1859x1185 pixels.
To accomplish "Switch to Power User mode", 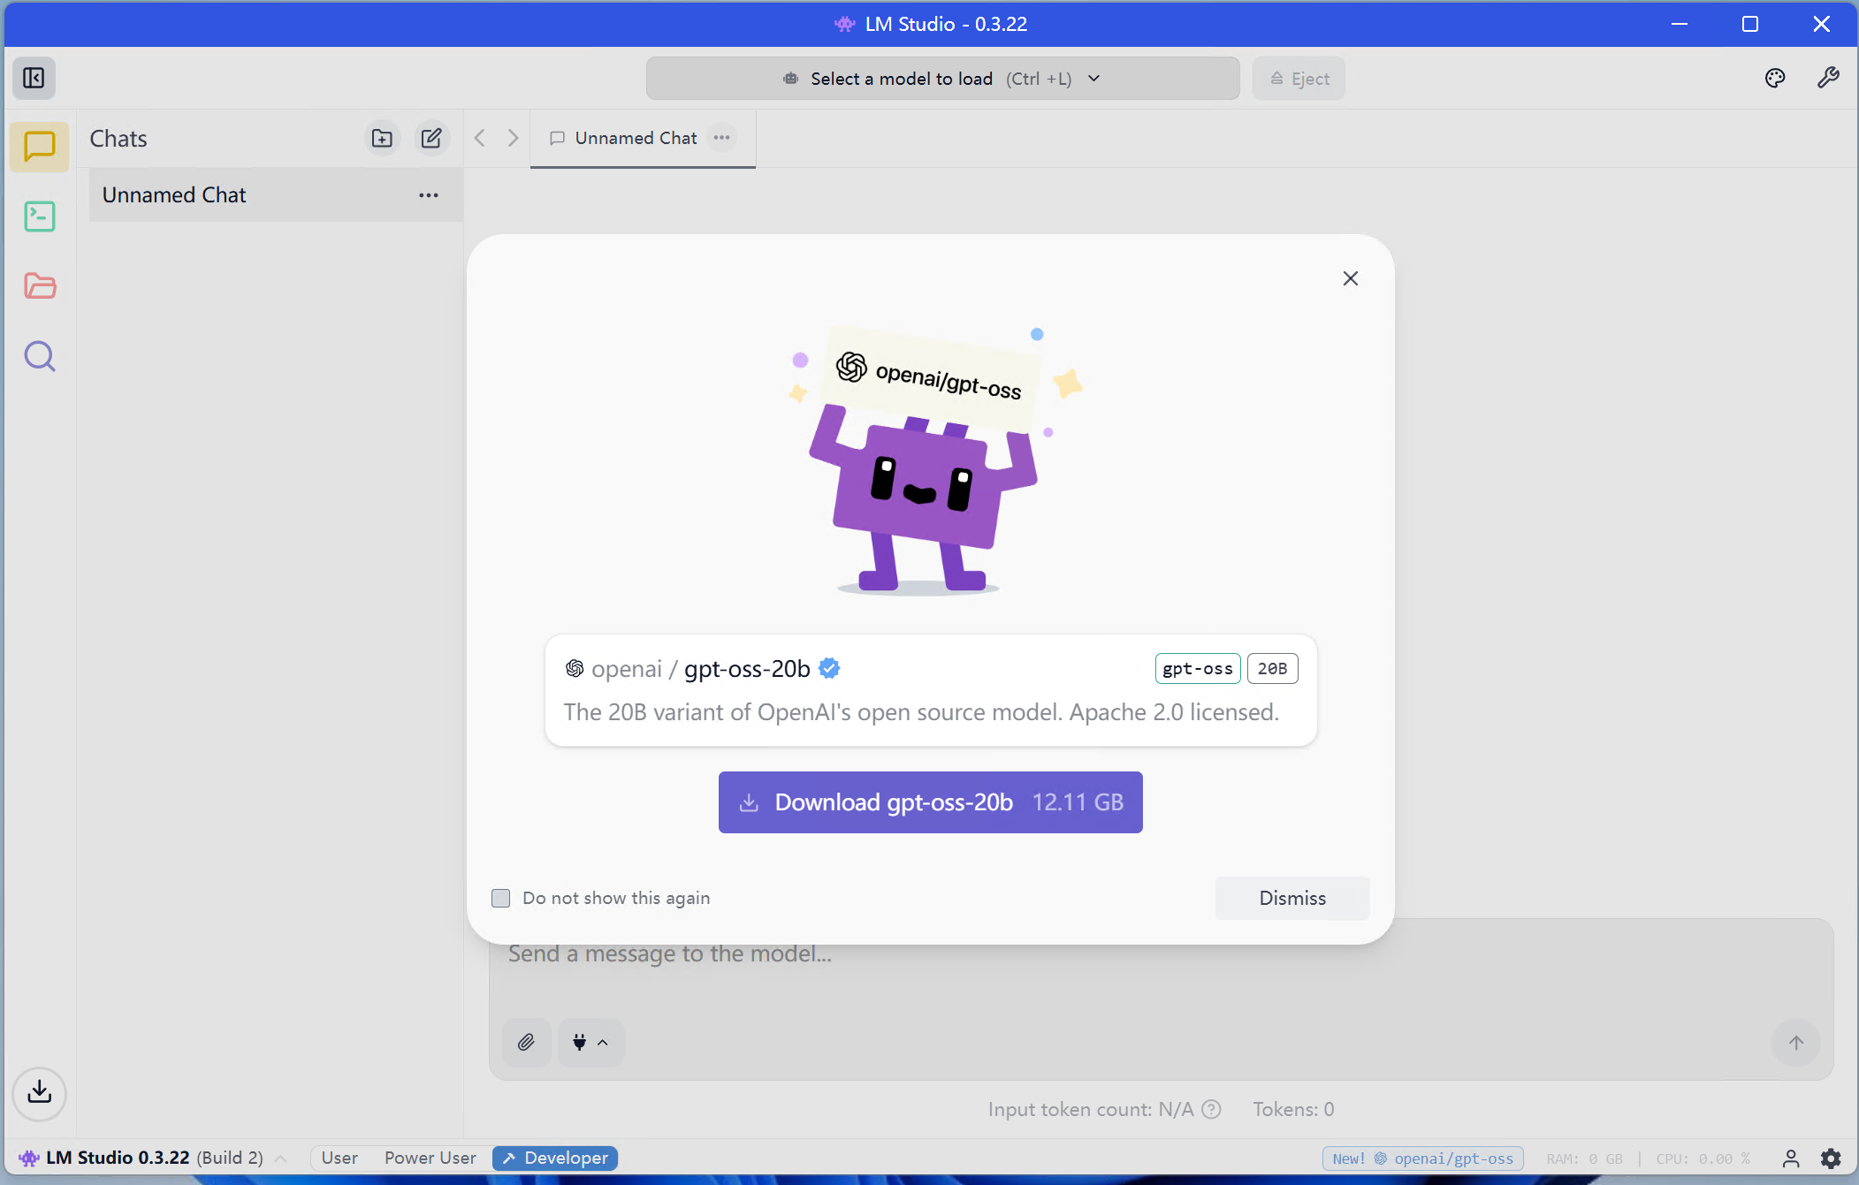I will pyautogui.click(x=430, y=1158).
